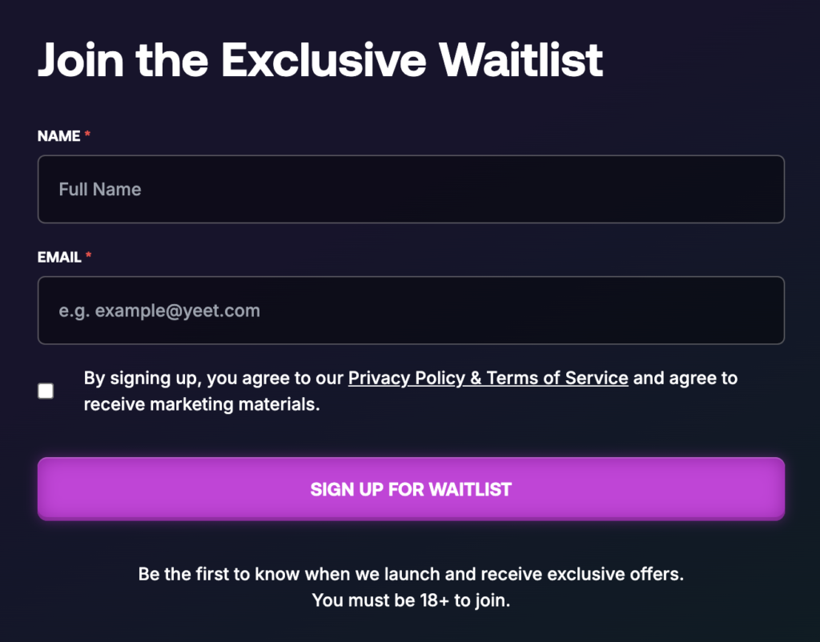Image resolution: width=820 pixels, height=642 pixels.
Task: Click the "Full Name" placeholder text
Action: pos(100,190)
